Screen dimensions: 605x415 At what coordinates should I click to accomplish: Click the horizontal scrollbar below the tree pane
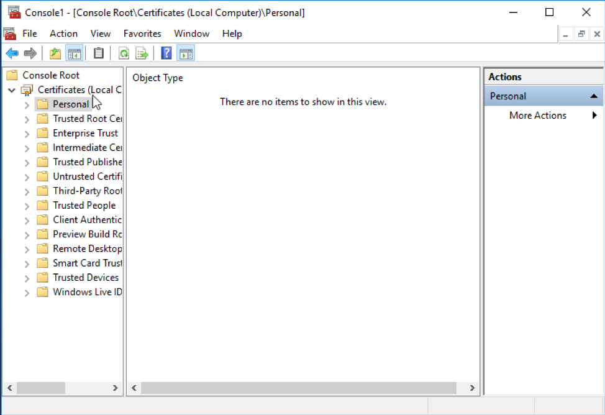(42, 388)
